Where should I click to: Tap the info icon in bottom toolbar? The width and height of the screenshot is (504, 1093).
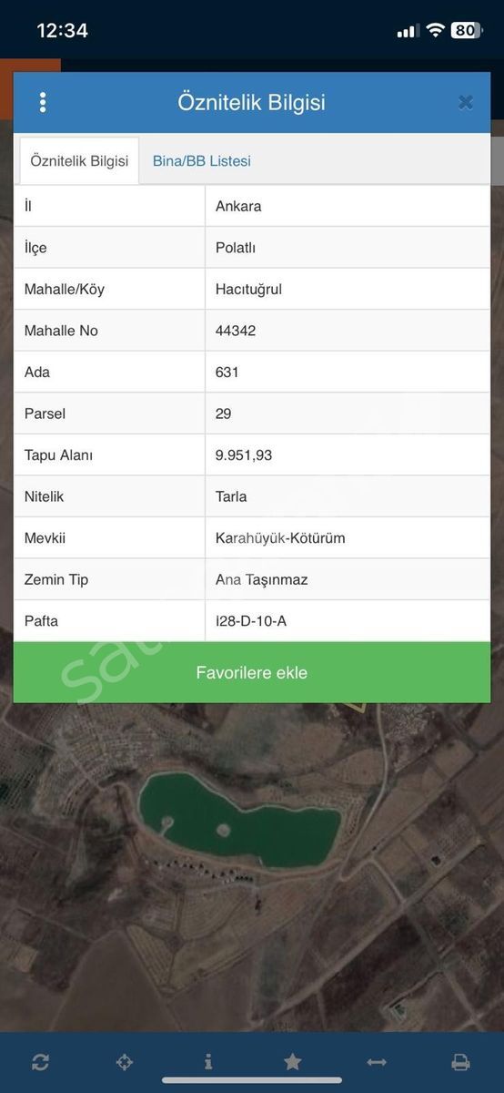tap(208, 1062)
